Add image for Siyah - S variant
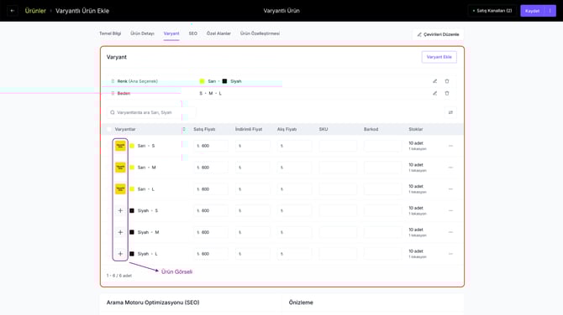 (x=120, y=210)
